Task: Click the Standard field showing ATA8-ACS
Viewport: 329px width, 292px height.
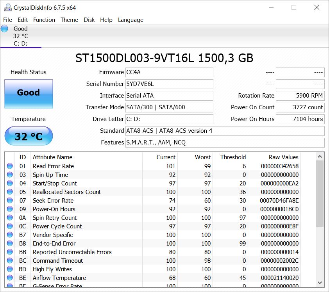Action: pos(225,131)
